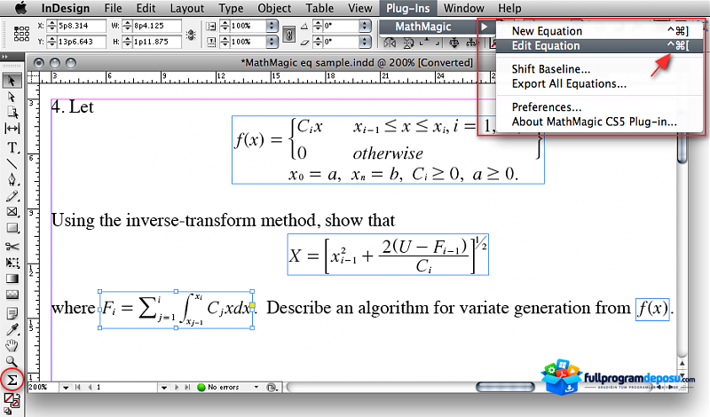
Task: Select the Rectangle tool
Action: coord(12,228)
